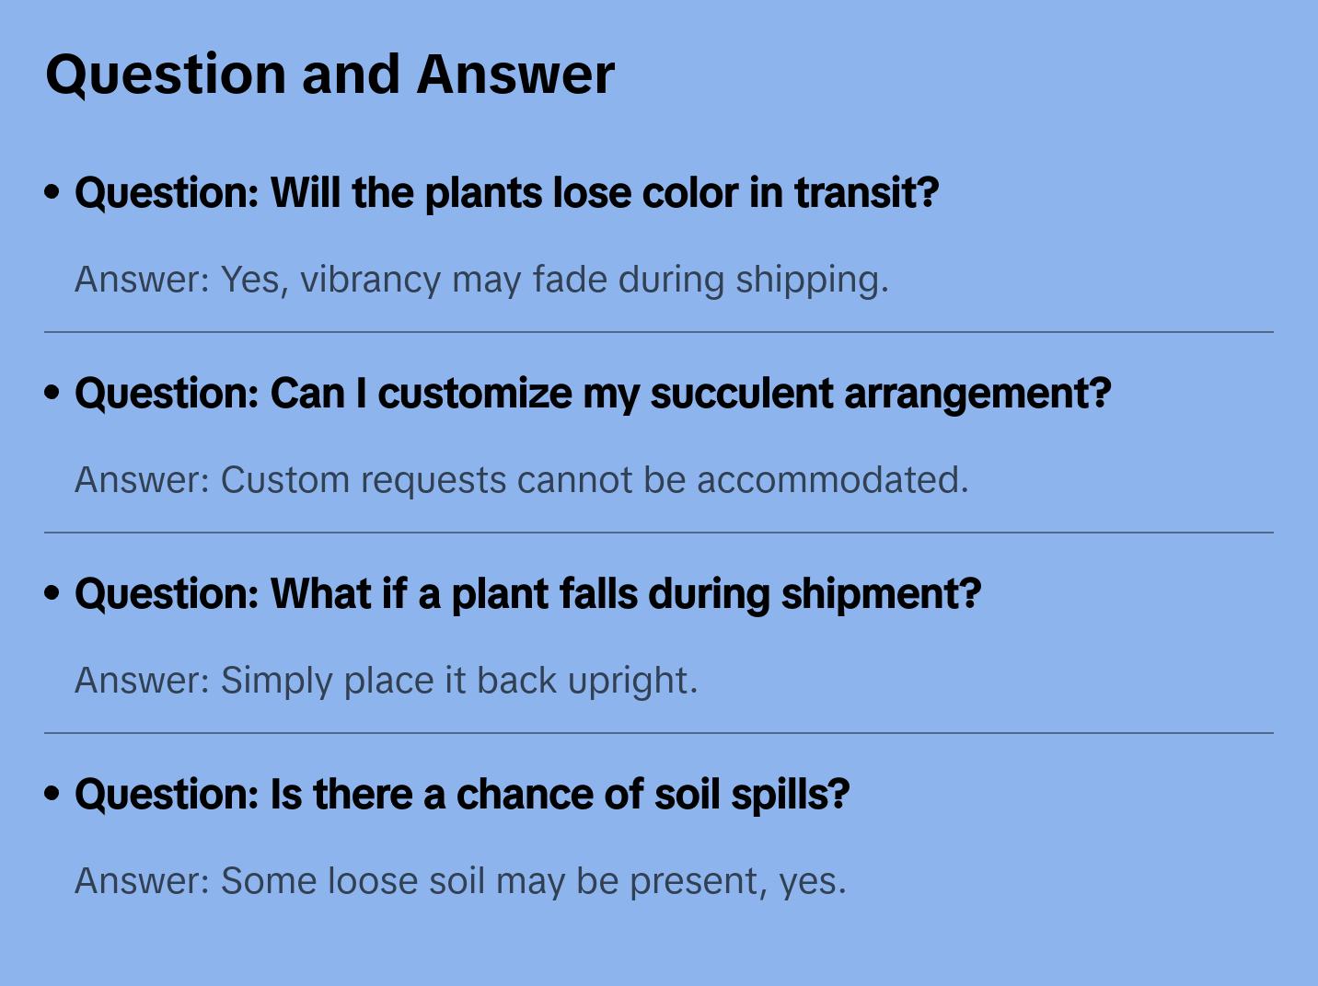Click 'Answer:' label under the soil spills question
This screenshot has width=1318, height=986.
point(143,881)
